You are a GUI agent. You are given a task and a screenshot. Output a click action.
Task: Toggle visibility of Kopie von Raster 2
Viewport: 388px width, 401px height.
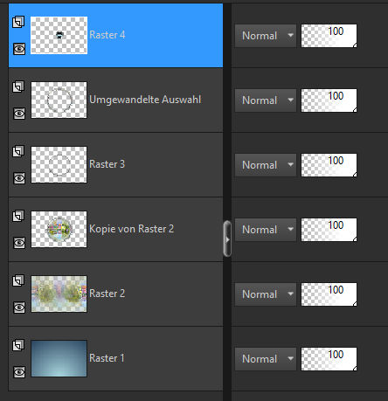[19, 243]
